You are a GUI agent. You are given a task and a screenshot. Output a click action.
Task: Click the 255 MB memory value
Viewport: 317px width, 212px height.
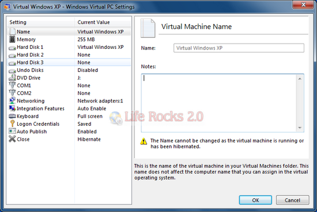pyautogui.click(x=86, y=39)
